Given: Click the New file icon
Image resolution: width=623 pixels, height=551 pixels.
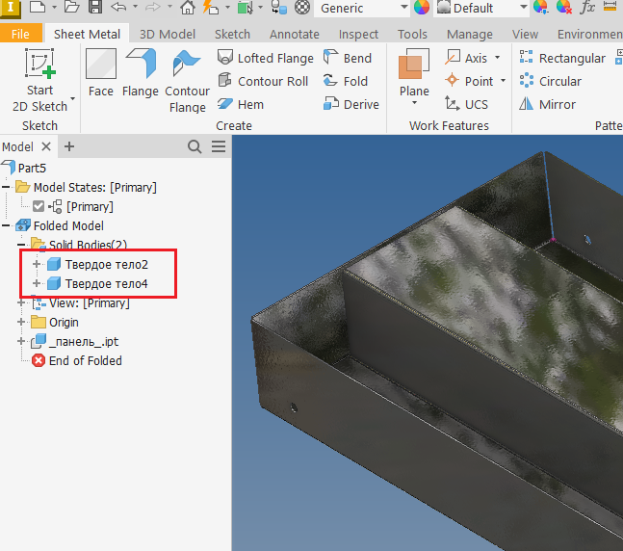Looking at the screenshot, I should (x=37, y=7).
